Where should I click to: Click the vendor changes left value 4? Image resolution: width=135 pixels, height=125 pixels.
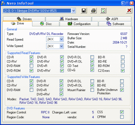pos(93,117)
